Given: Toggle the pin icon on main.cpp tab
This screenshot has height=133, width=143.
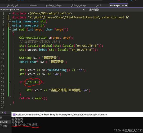Looking at the screenshot, I should tap(123, 6).
